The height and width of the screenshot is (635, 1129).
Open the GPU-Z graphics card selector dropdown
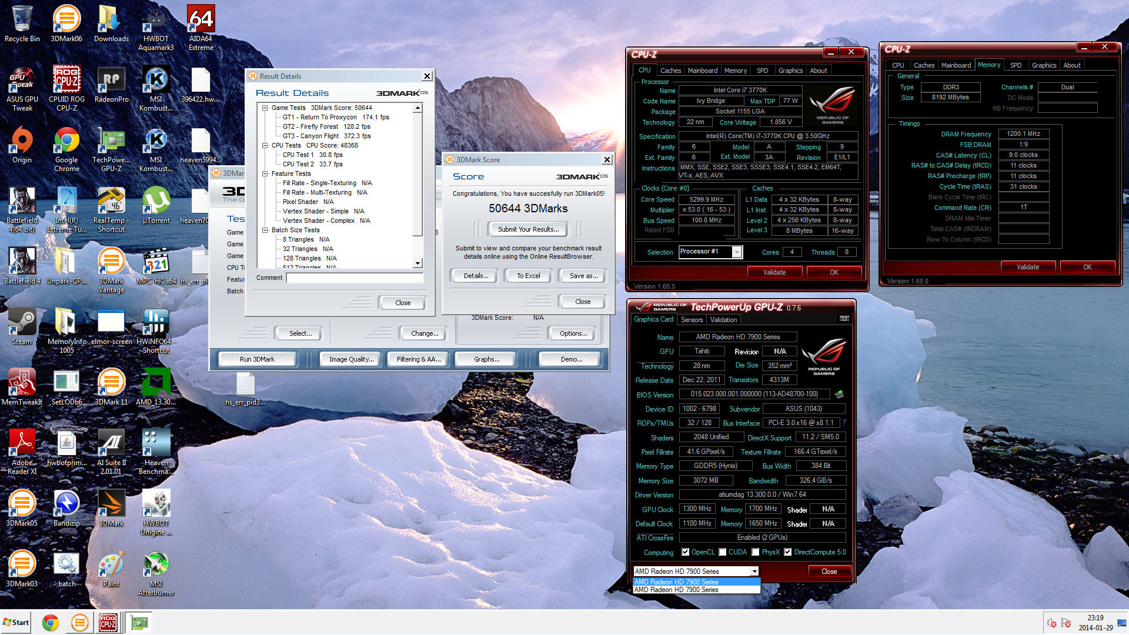(x=754, y=571)
